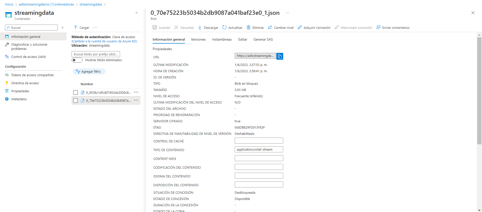Click the Agregar filtro button

point(89,71)
